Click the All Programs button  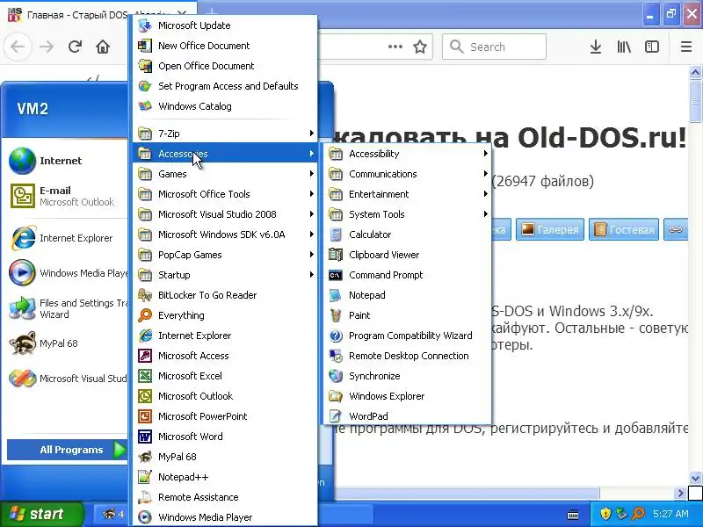tap(68, 450)
